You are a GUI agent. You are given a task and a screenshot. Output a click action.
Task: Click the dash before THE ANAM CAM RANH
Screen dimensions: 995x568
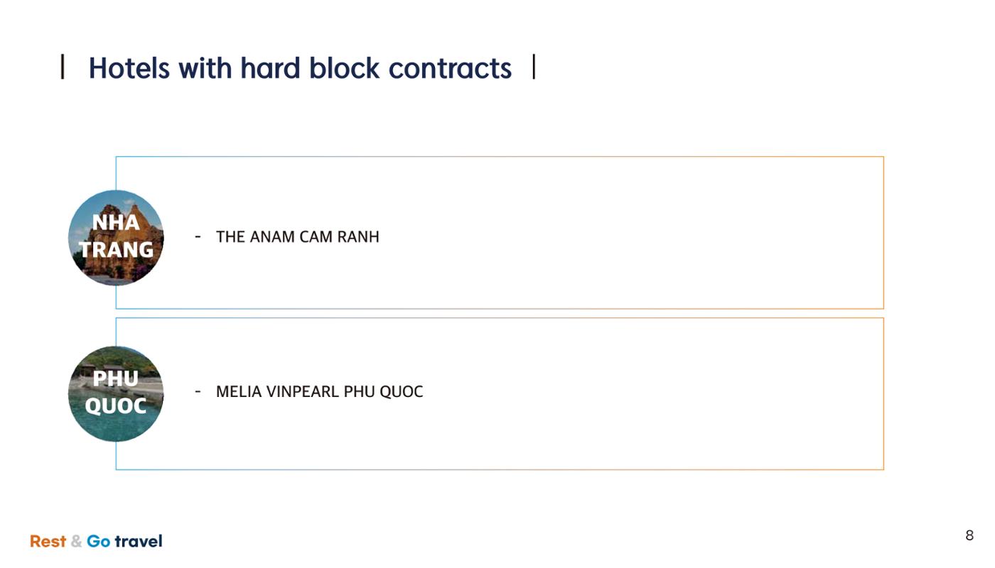click(x=198, y=236)
